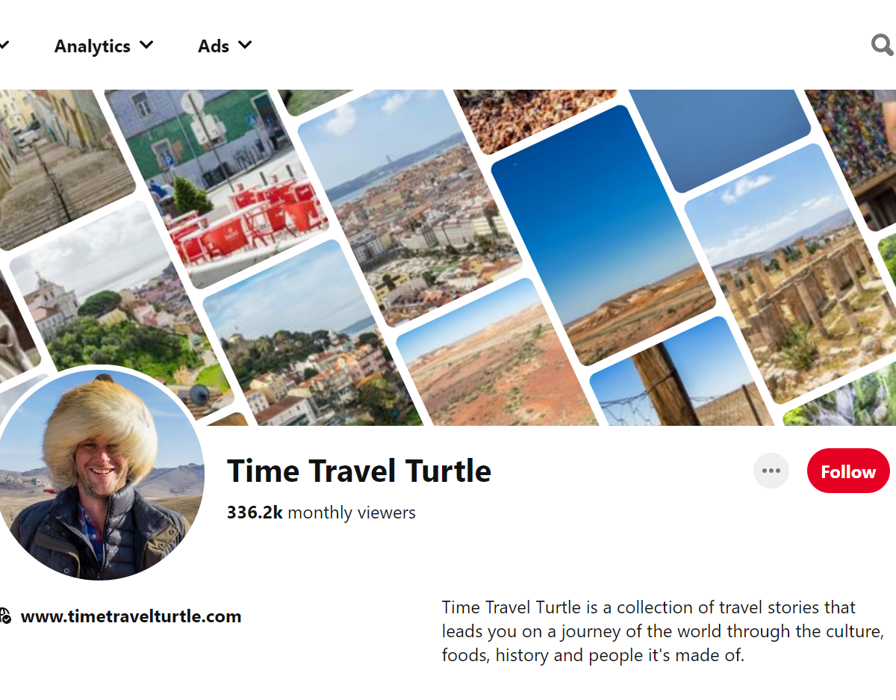Screen dimensions: 896x700
Task: Open the blue sky desert cover photo
Action: [603, 235]
